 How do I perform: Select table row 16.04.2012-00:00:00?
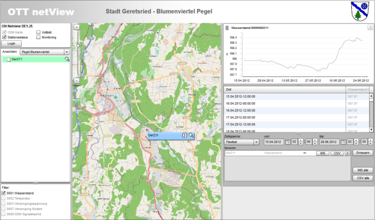[x=297, y=103]
